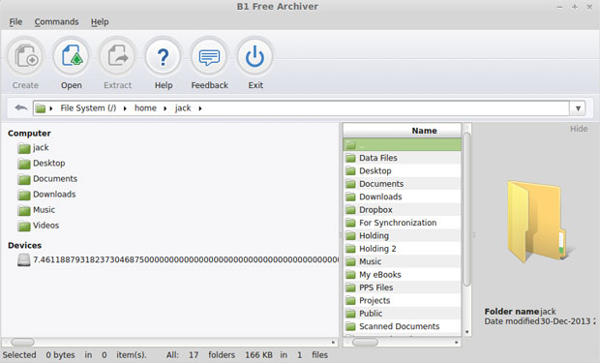
Task: Click folder icon beside Dropbox
Action: pyautogui.click(x=350, y=210)
